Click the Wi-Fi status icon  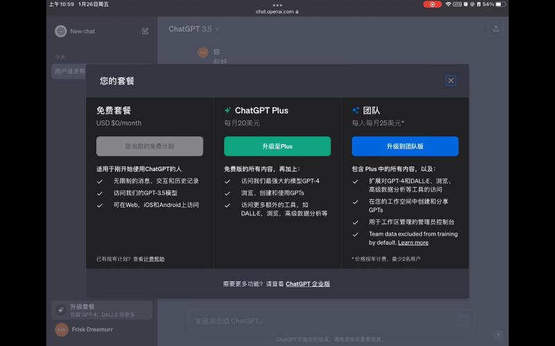coord(448,4)
